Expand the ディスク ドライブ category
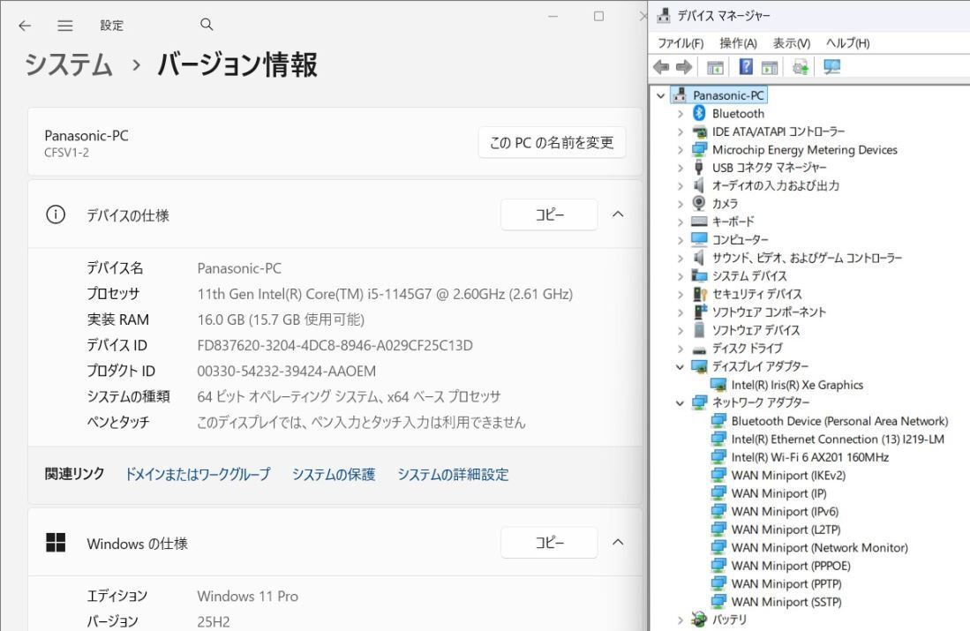Viewport: 970px width, 631px height. 679,349
